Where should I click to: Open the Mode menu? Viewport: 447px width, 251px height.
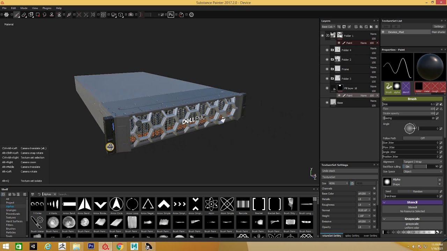(24, 8)
